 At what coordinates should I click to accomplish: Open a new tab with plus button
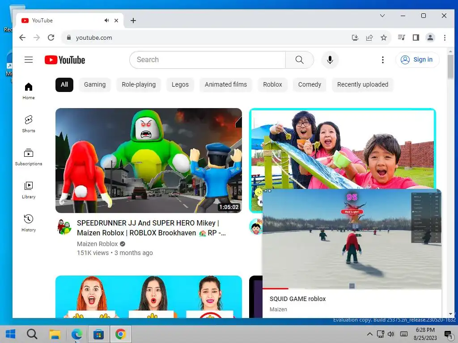coord(133,21)
